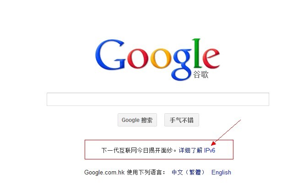This screenshot has width=282, height=195.
Task: Click the yellow letter o in logo
Action: (x=161, y=58)
